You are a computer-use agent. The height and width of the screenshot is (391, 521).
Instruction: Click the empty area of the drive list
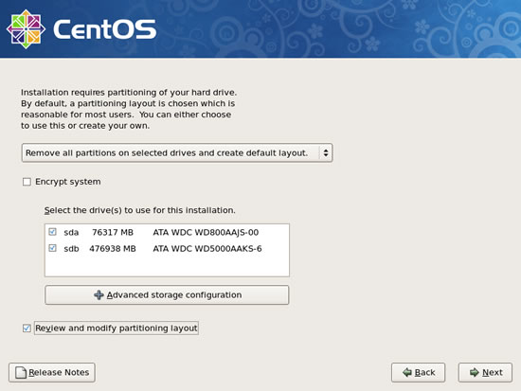[x=167, y=266]
